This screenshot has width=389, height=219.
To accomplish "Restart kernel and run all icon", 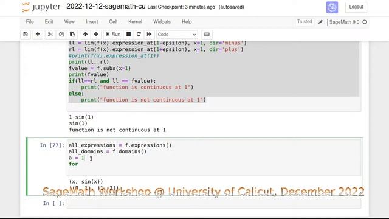I will 149,34.
